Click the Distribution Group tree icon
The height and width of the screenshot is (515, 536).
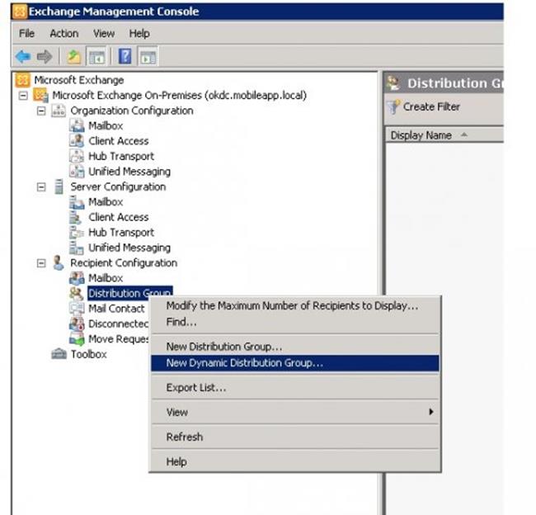click(x=77, y=293)
